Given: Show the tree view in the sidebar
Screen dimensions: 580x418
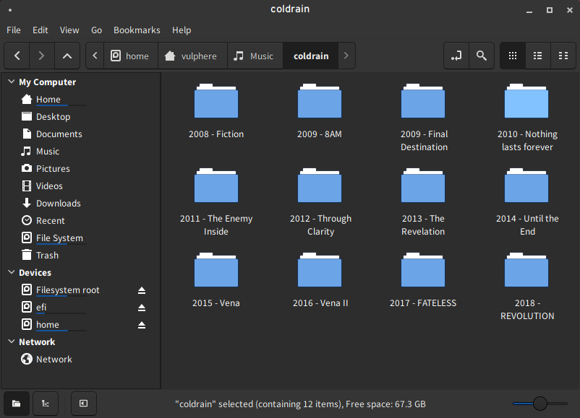Looking at the screenshot, I should click(x=46, y=404).
